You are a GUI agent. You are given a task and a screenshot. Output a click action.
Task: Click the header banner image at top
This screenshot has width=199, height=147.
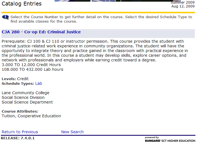click(110, 1)
